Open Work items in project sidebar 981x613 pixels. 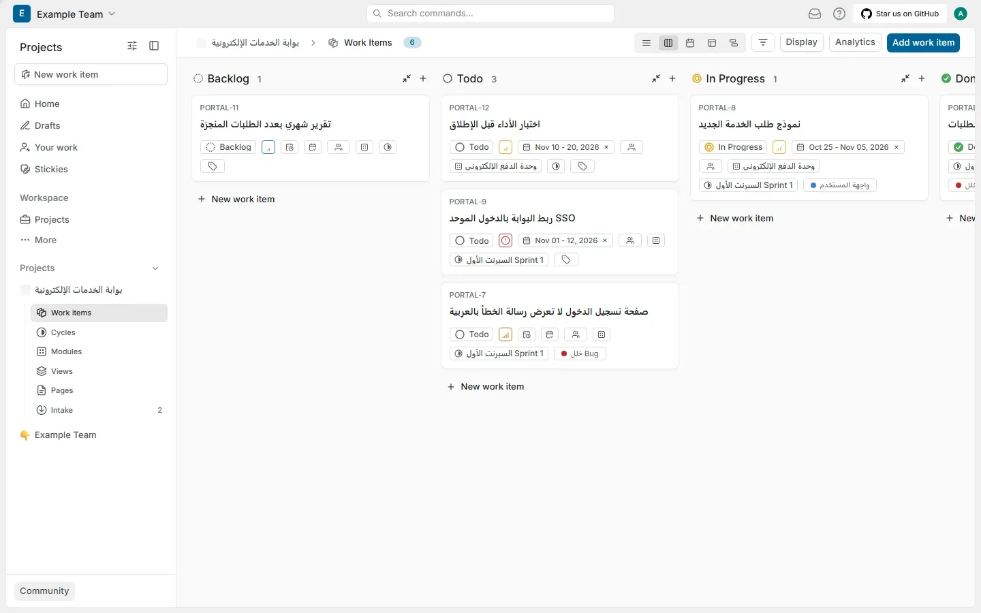[x=99, y=313]
